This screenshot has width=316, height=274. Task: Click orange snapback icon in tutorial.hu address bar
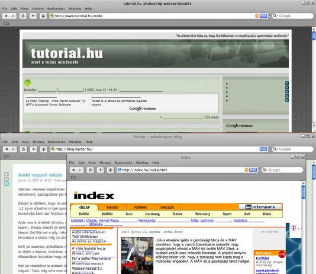pos(257,16)
